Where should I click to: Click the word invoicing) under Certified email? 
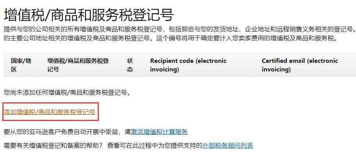(276, 69)
